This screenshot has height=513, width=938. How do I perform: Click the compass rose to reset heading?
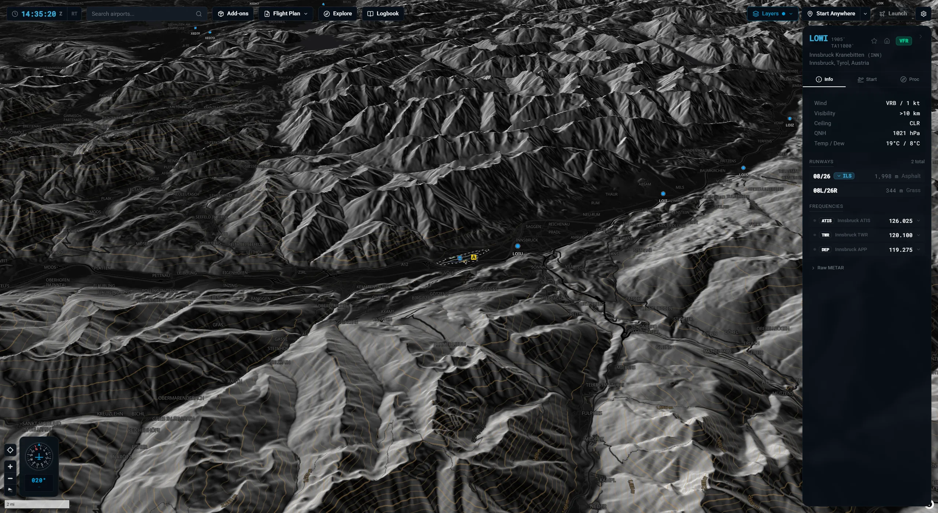(x=39, y=456)
